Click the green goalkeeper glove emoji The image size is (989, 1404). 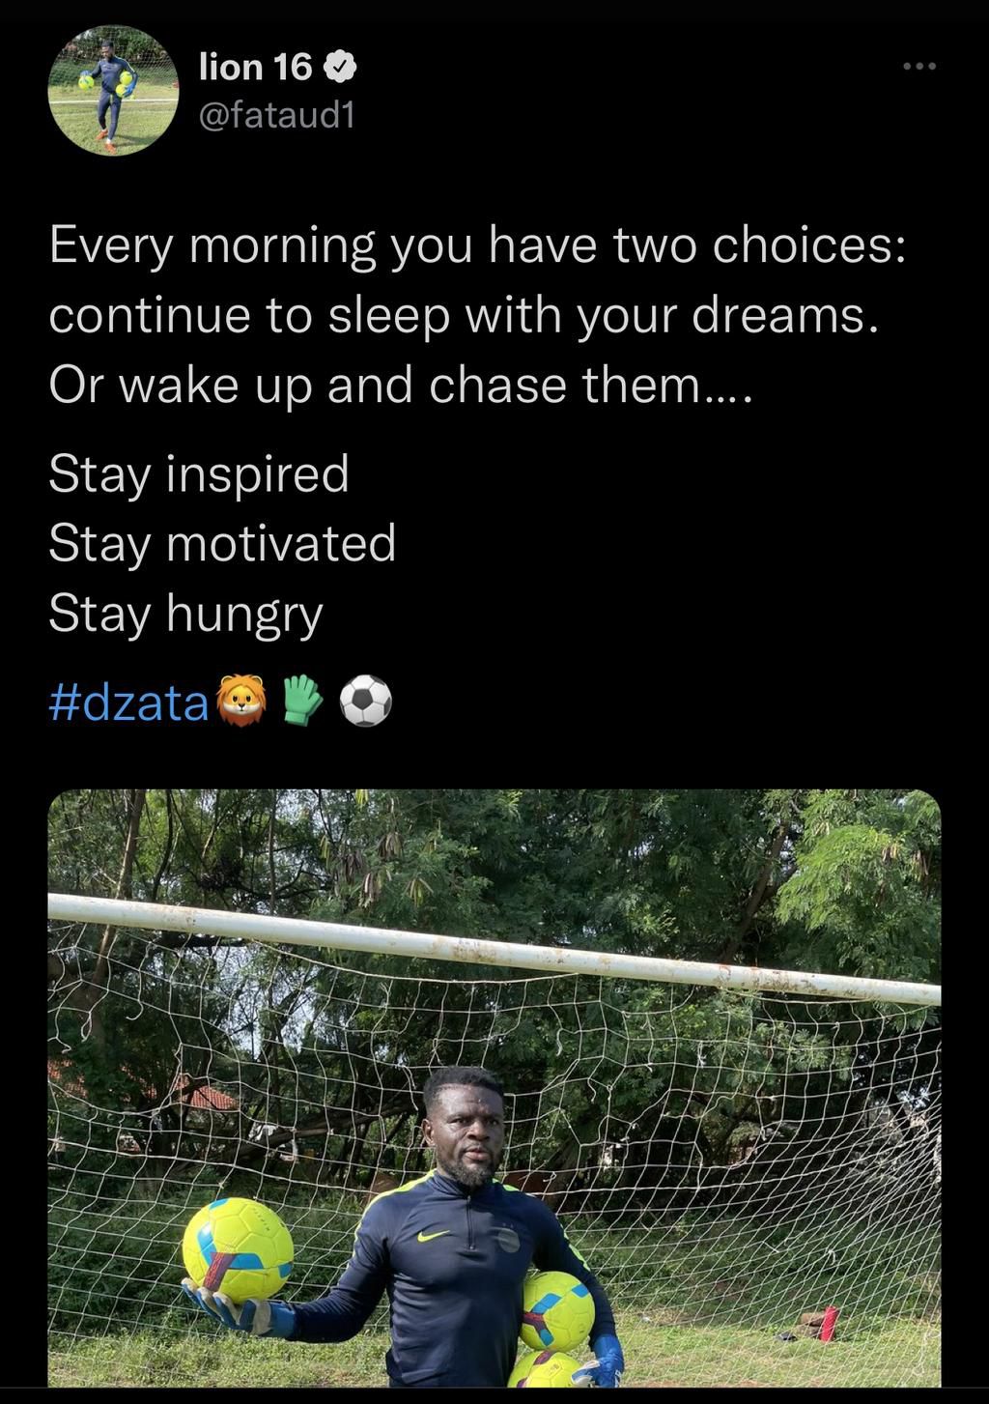tap(302, 701)
